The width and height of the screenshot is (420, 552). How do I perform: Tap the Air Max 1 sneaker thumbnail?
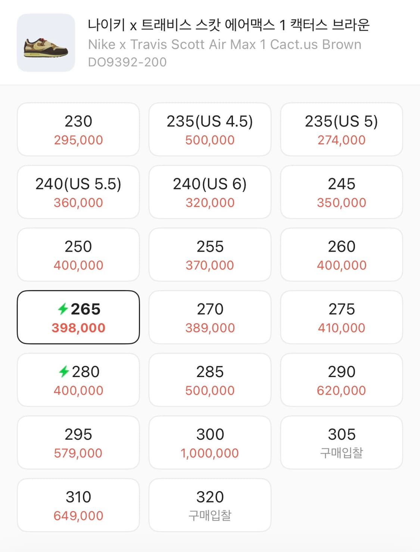46,43
